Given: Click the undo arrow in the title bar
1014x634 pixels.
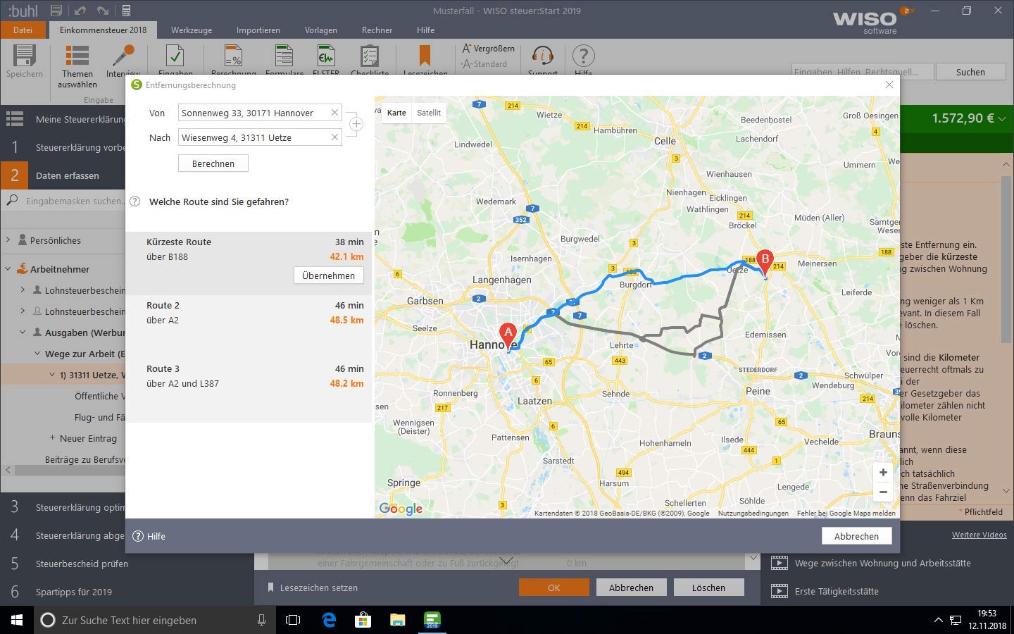Looking at the screenshot, I should [x=80, y=11].
